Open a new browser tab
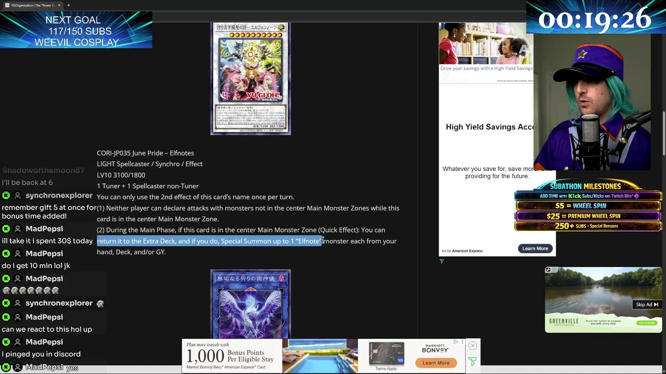Image resolution: width=666 pixels, height=374 pixels. (x=68, y=5)
